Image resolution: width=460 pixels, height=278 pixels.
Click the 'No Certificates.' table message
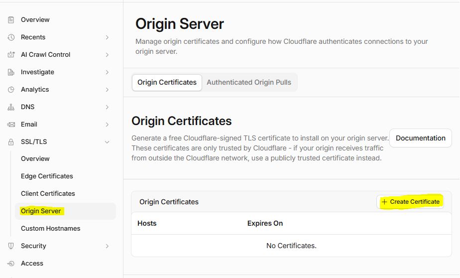(291, 246)
